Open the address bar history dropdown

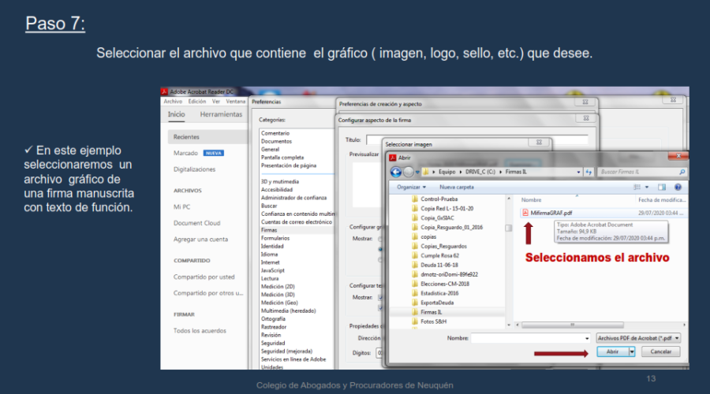pos(578,172)
